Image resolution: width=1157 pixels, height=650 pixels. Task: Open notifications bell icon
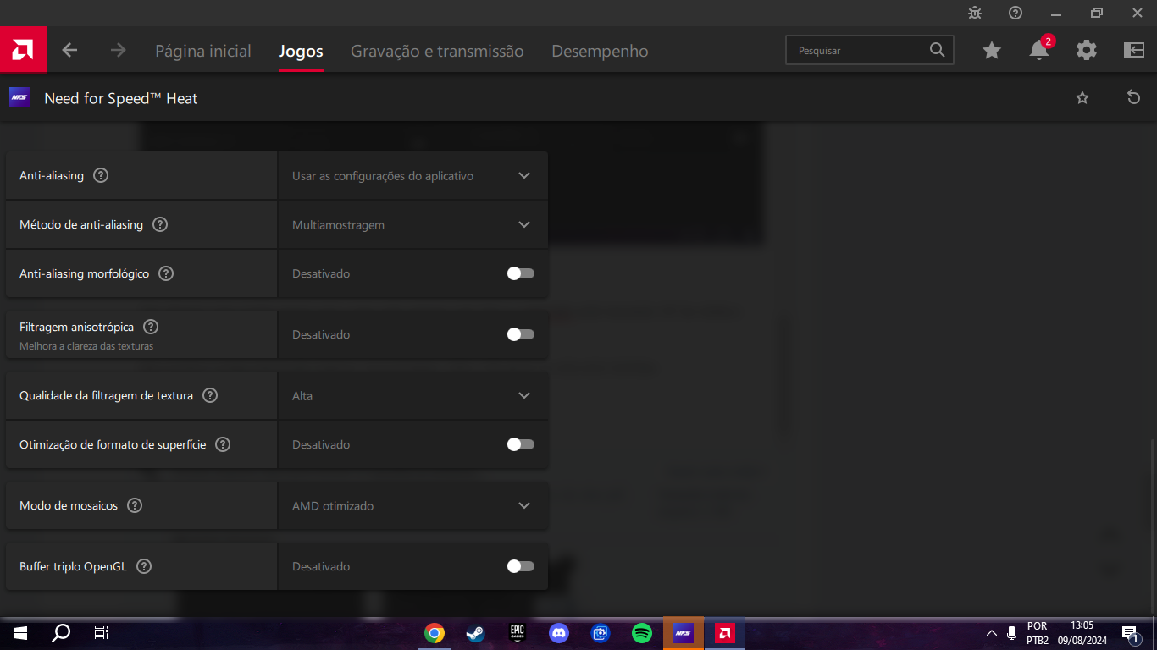point(1039,51)
